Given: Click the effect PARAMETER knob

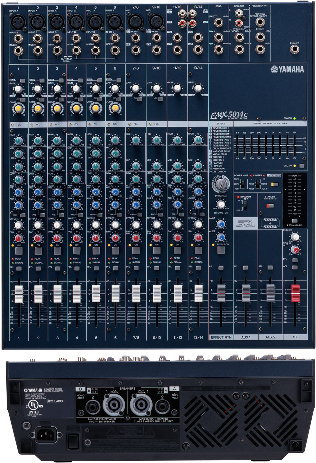Looking at the screenshot, I should tap(221, 204).
